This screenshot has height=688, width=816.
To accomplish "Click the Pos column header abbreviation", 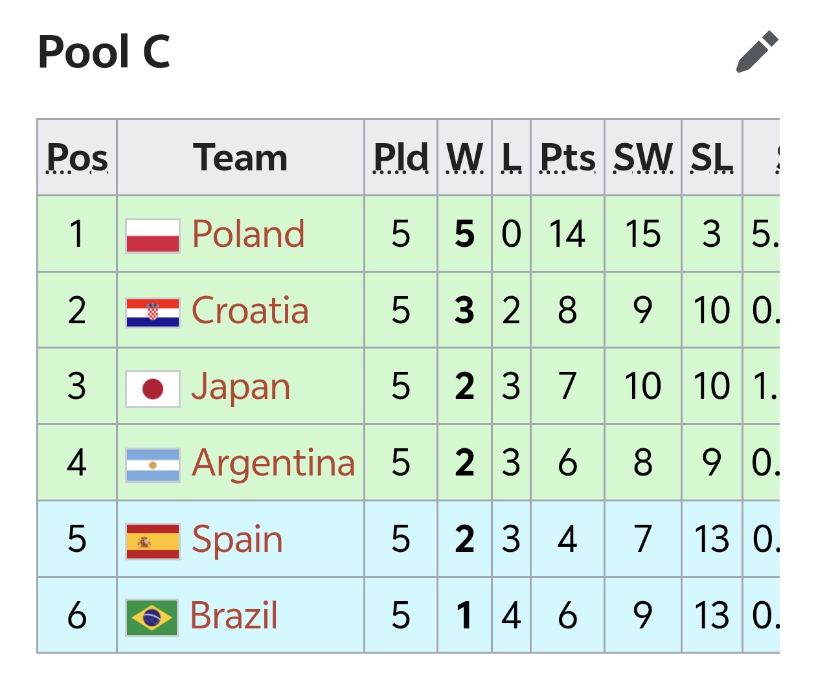I will pyautogui.click(x=77, y=158).
